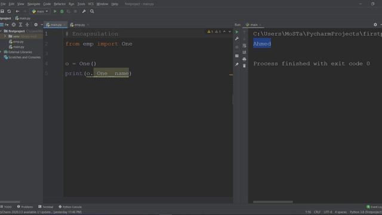Click the Run console horizontal scrollbar
Viewport: 382px width, 215px height.
(273, 202)
